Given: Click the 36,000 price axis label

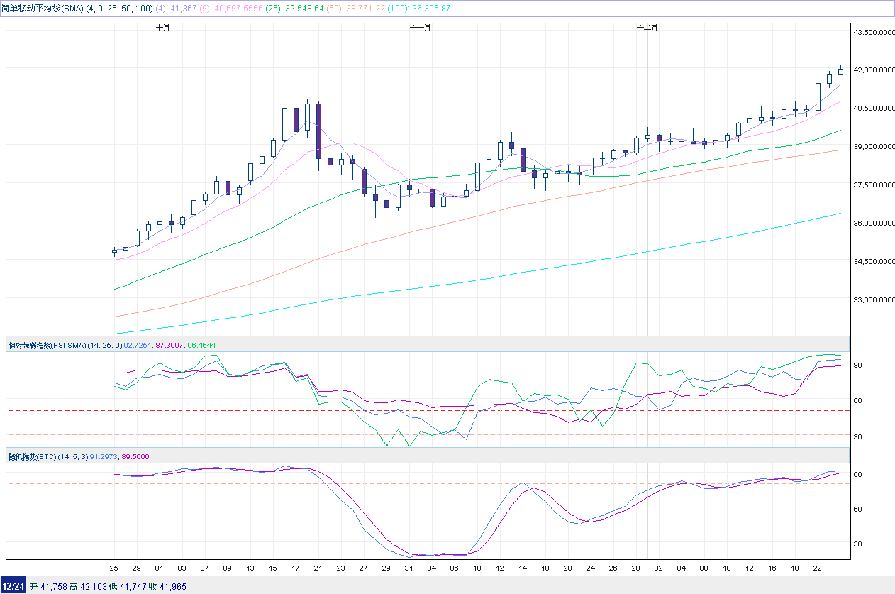Looking at the screenshot, I should pyautogui.click(x=873, y=223).
